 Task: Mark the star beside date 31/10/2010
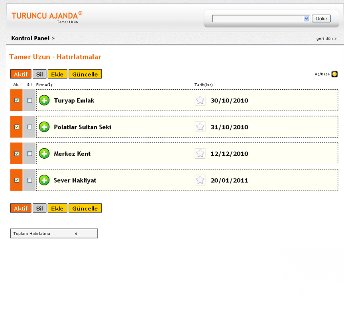click(200, 127)
